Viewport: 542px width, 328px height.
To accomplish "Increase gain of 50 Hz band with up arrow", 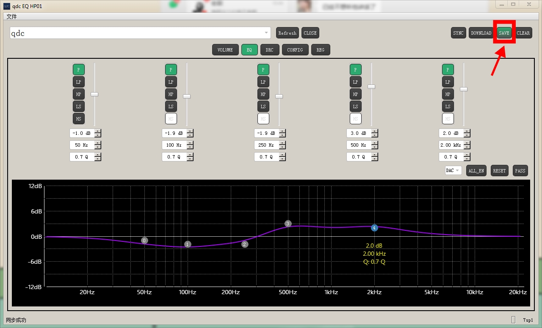I will [98, 131].
